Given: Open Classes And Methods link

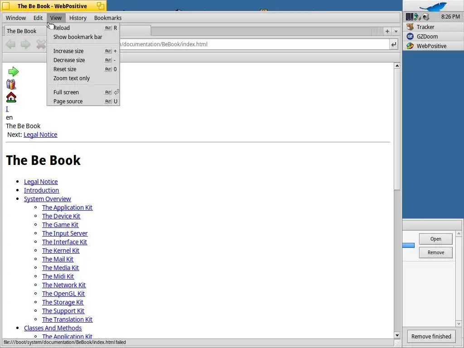Looking at the screenshot, I should (x=53, y=328).
